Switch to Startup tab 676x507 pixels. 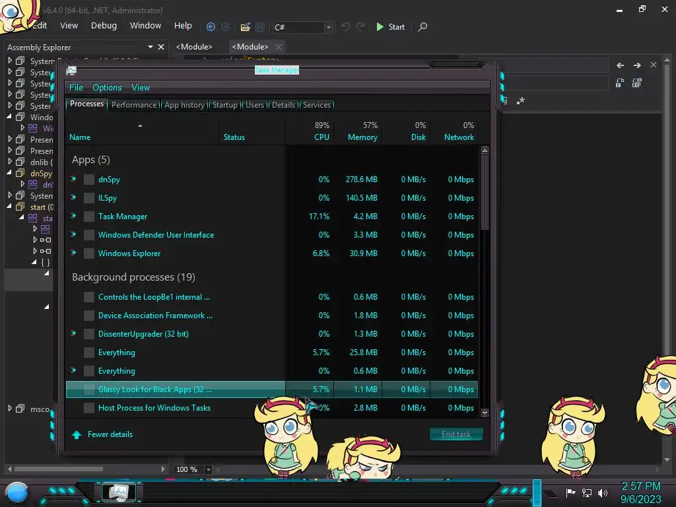(224, 105)
